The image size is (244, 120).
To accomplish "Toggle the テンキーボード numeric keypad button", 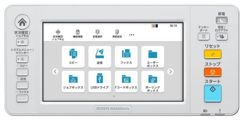I will pyautogui.click(x=203, y=36).
